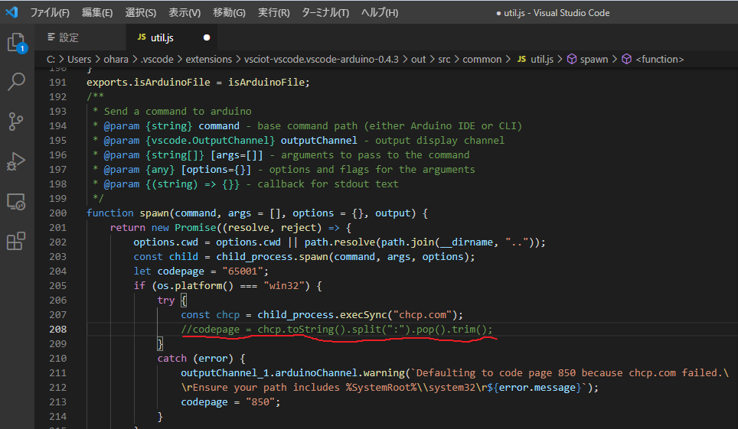
Task: Click the unsaved dot on util.js tab
Action: click(207, 37)
